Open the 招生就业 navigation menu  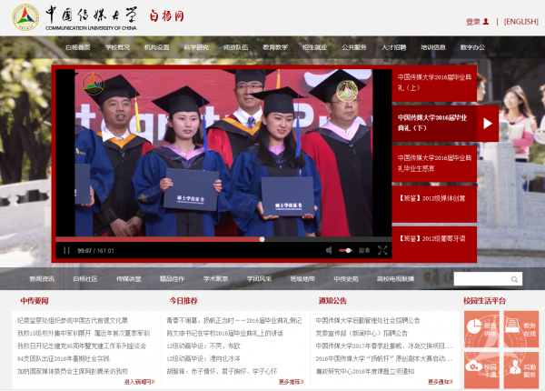point(314,46)
